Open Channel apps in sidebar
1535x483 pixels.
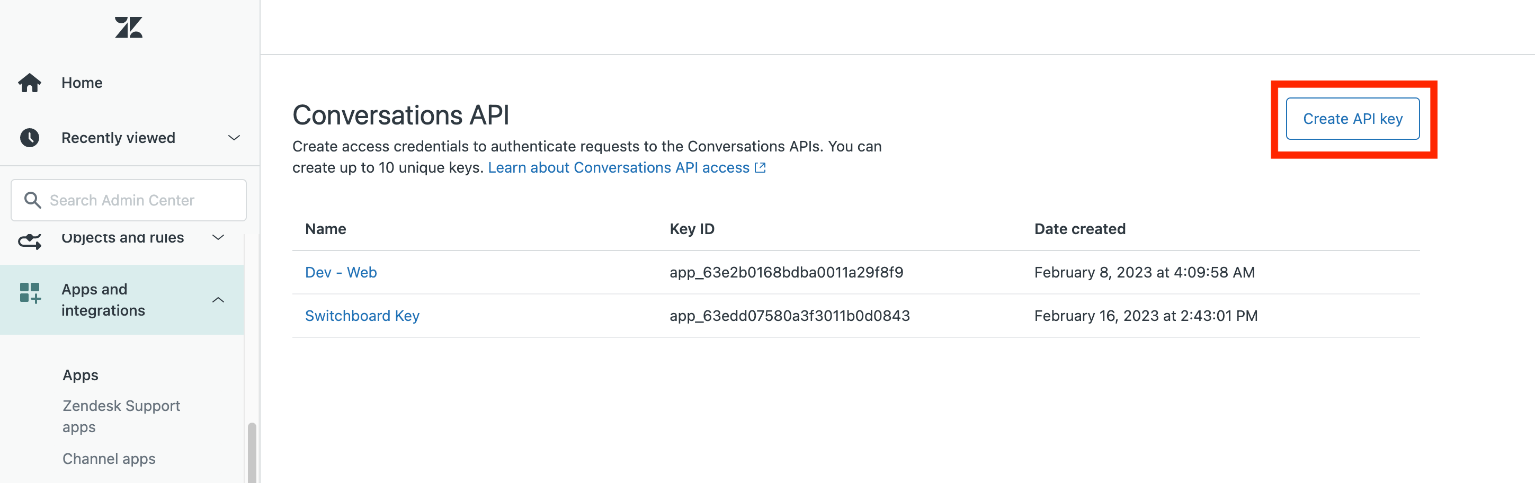click(x=109, y=459)
